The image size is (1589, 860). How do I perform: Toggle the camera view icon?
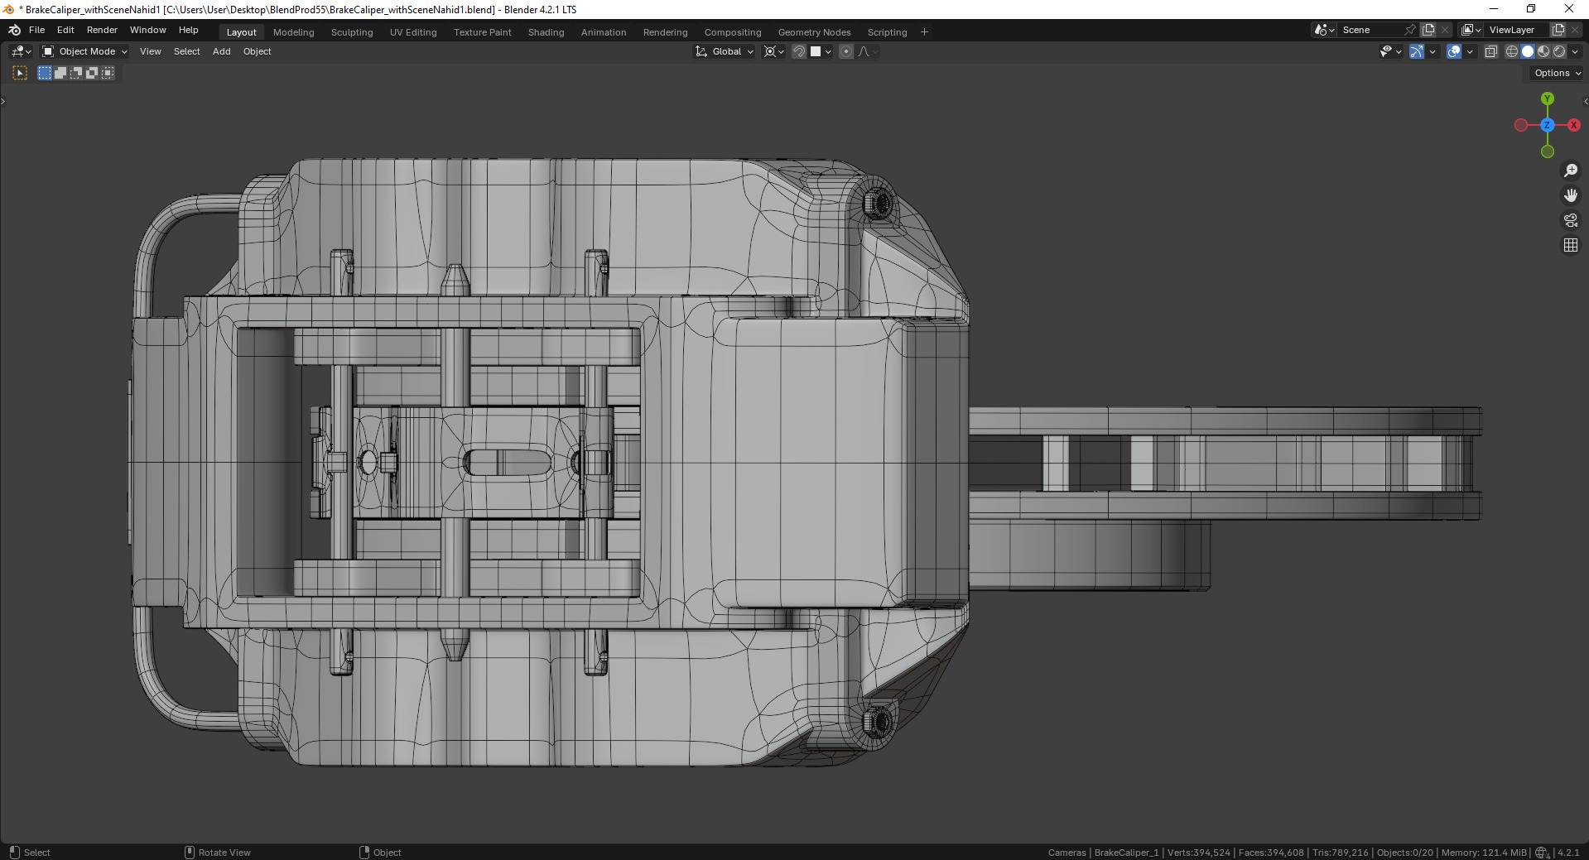(1570, 220)
